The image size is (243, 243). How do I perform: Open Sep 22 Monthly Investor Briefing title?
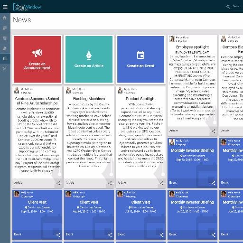click(192, 150)
